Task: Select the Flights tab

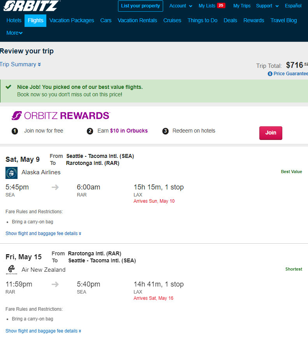Action: click(35, 21)
